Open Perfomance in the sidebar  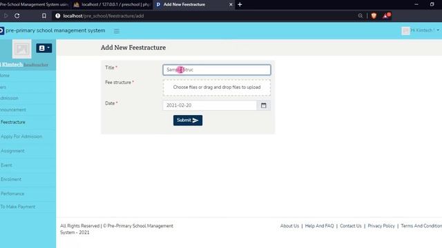click(x=12, y=194)
